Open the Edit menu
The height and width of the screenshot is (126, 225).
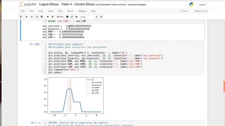tap(31, 11)
